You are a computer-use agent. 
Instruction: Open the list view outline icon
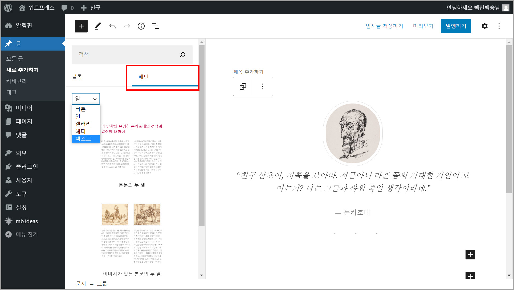click(x=155, y=26)
